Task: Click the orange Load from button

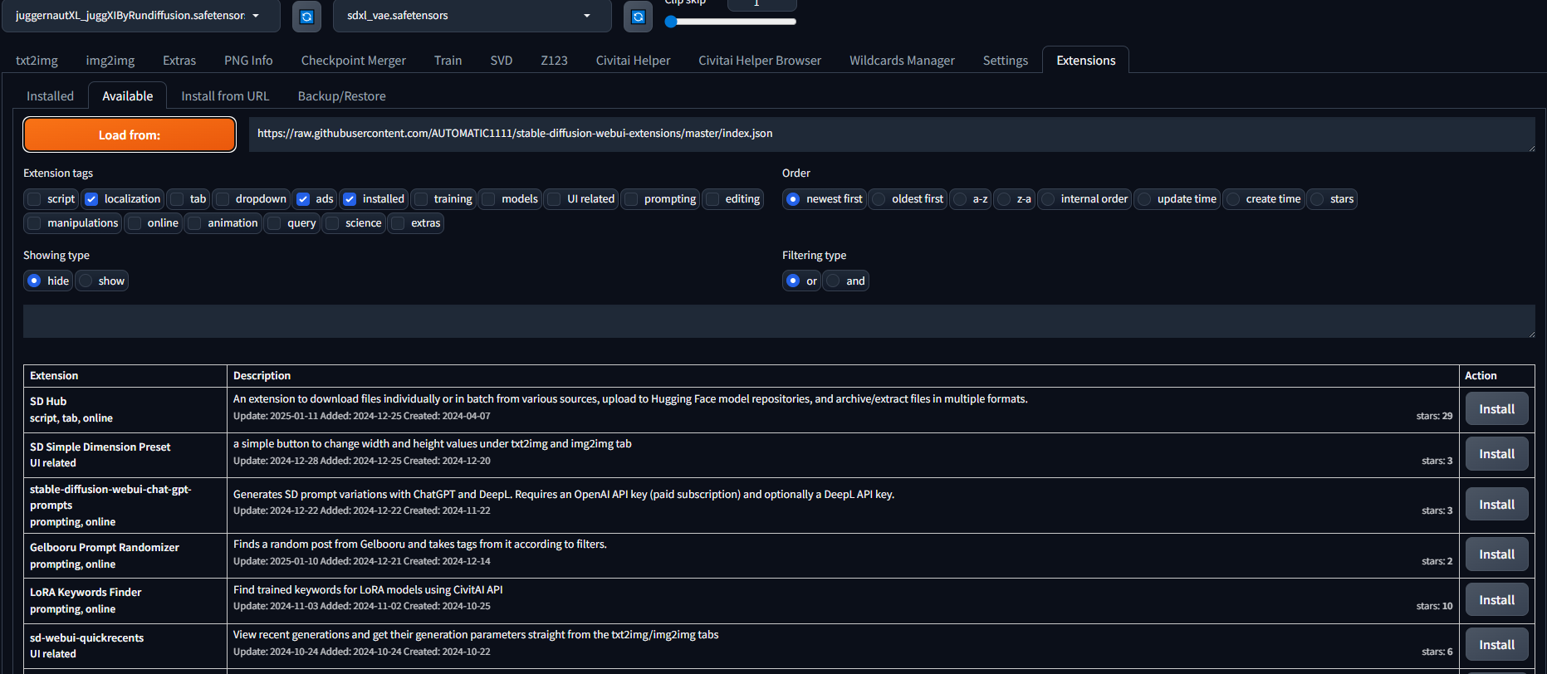Action: point(130,134)
